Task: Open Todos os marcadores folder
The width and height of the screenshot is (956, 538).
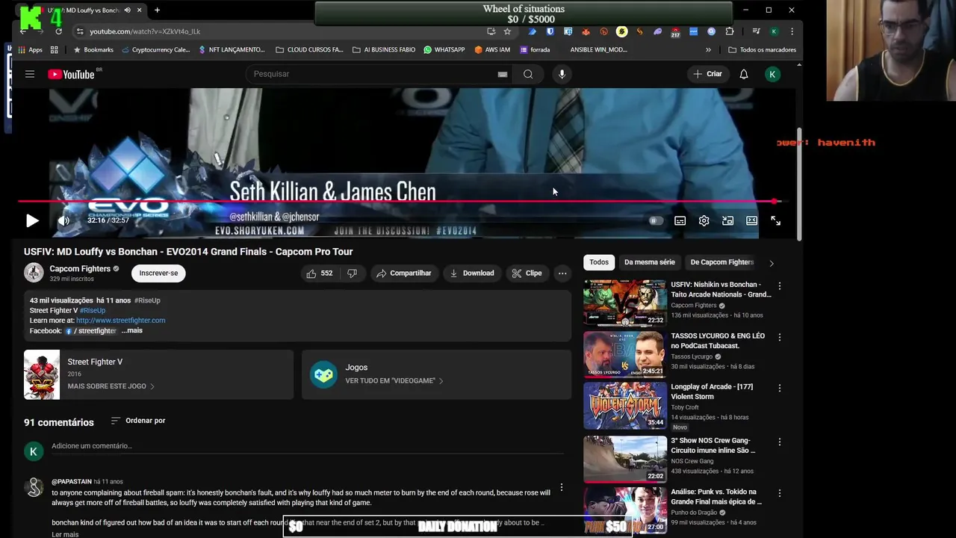Action: [762, 50]
